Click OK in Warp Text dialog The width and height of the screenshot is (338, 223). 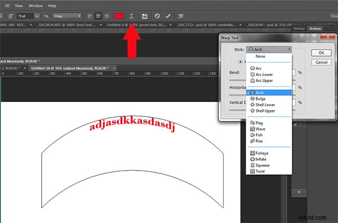coord(321,53)
